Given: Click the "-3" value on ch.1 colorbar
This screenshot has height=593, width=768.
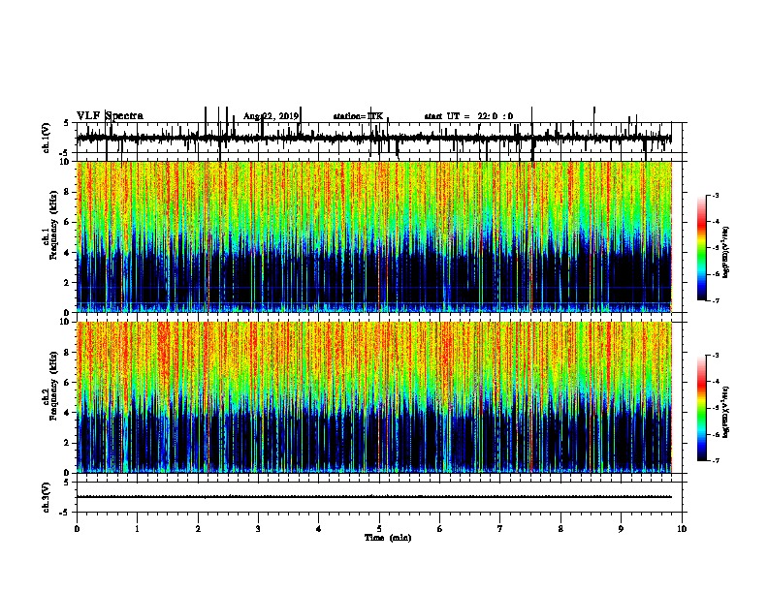Looking at the screenshot, I should [716, 195].
